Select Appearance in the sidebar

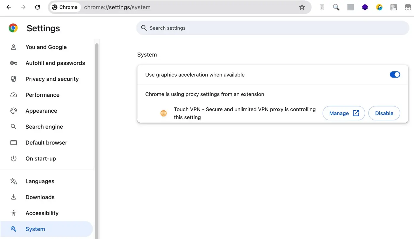coord(47,111)
